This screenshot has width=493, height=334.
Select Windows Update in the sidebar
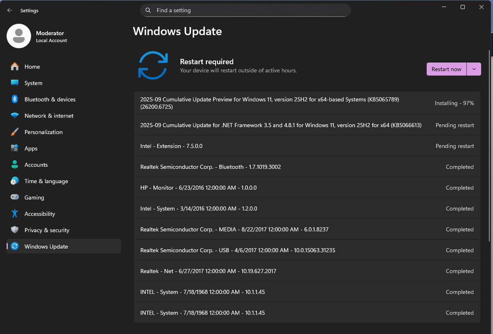click(64, 246)
